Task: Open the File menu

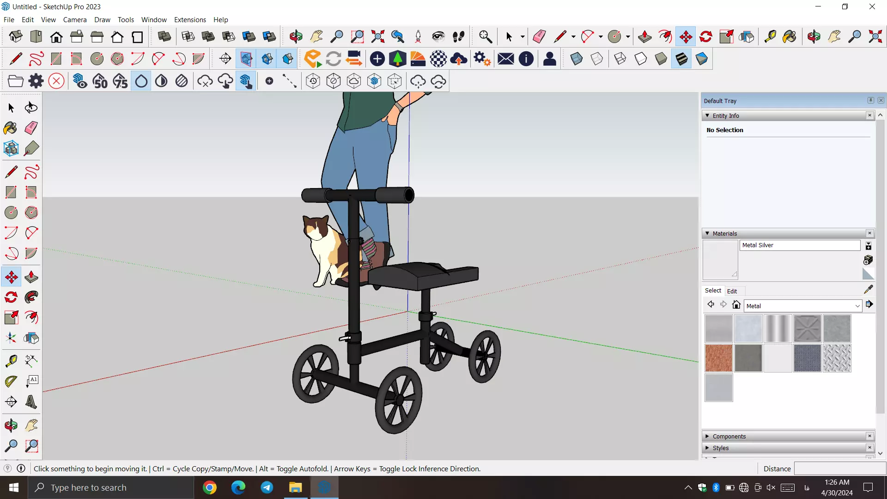Action: [9, 19]
